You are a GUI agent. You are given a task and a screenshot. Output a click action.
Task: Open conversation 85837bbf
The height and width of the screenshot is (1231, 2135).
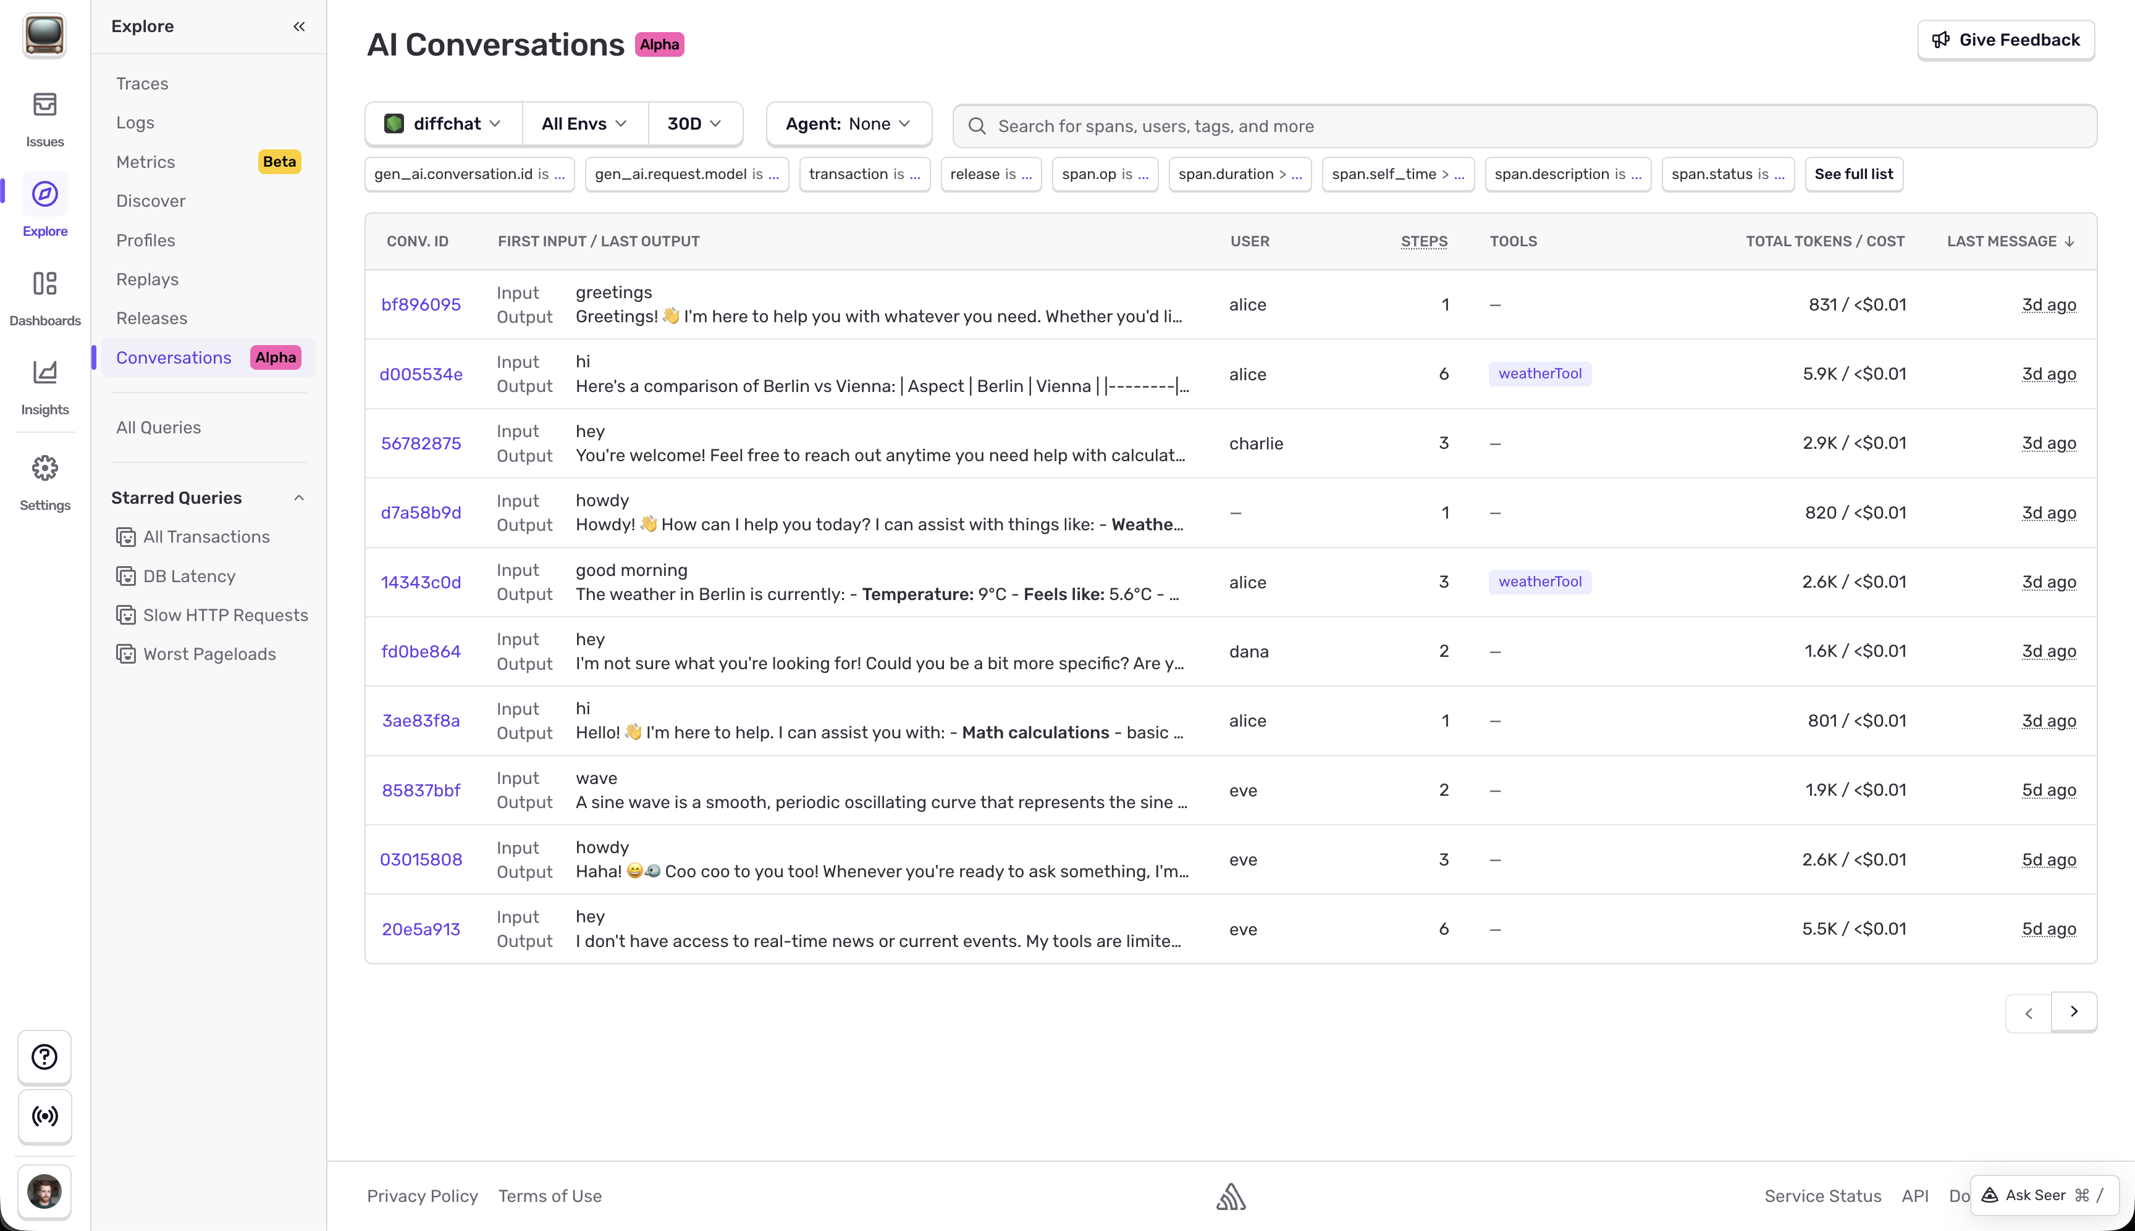421,790
